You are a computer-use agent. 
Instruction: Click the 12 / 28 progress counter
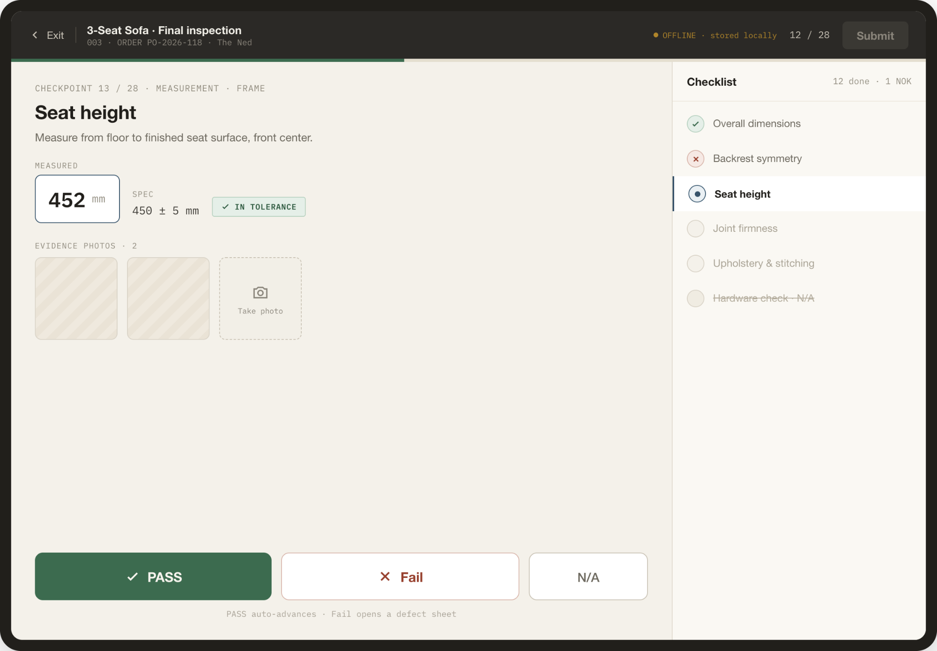(810, 35)
